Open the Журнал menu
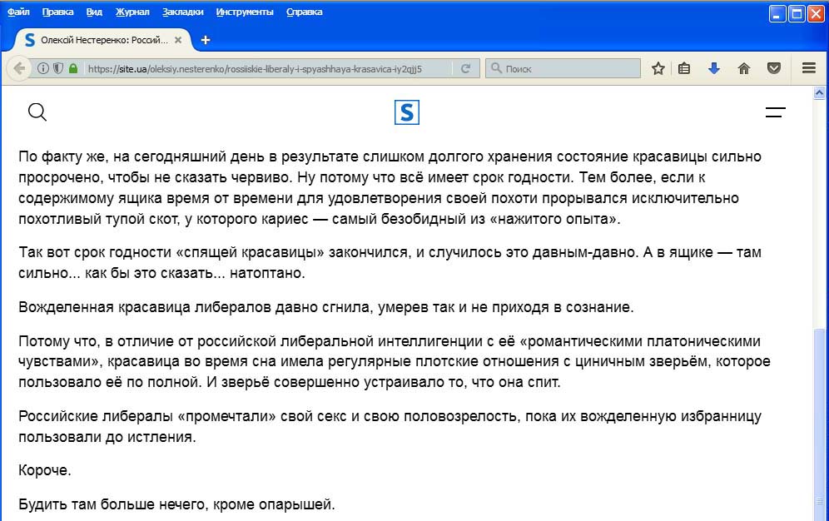 [132, 12]
